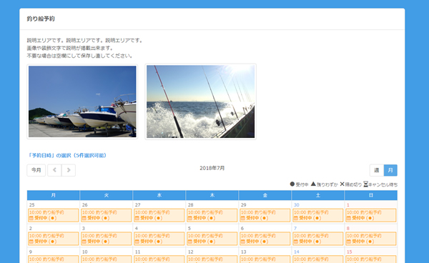429x263 pixels.
Task: Click the hourglass キャンセル待ち legend icon
Action: (x=365, y=184)
